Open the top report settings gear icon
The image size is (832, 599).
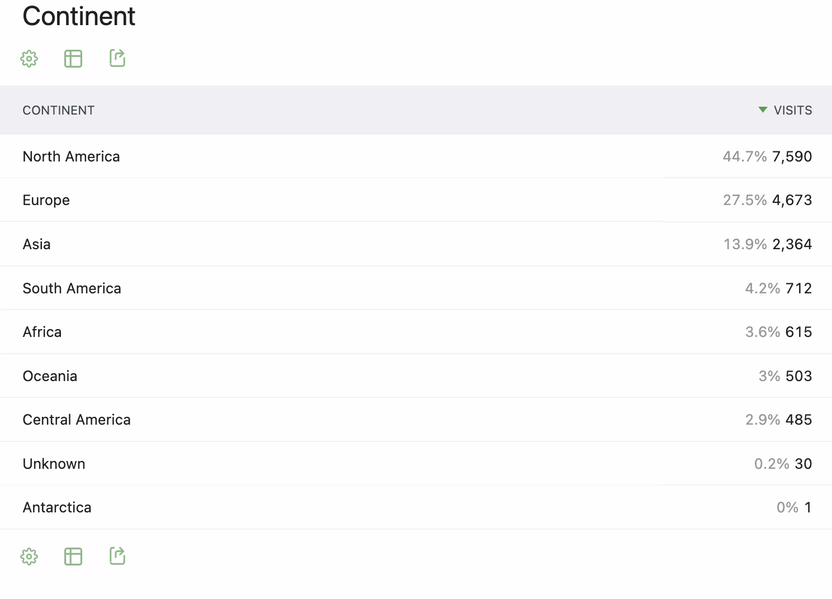coord(29,59)
